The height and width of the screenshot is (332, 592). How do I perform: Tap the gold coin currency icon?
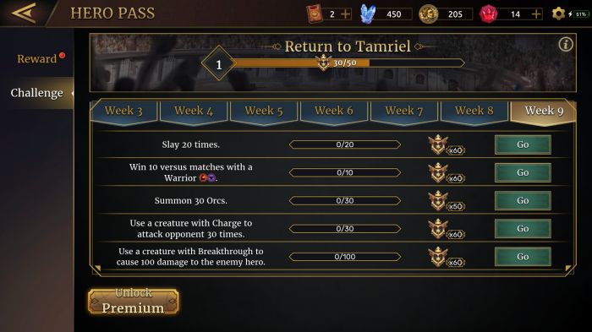[428, 14]
